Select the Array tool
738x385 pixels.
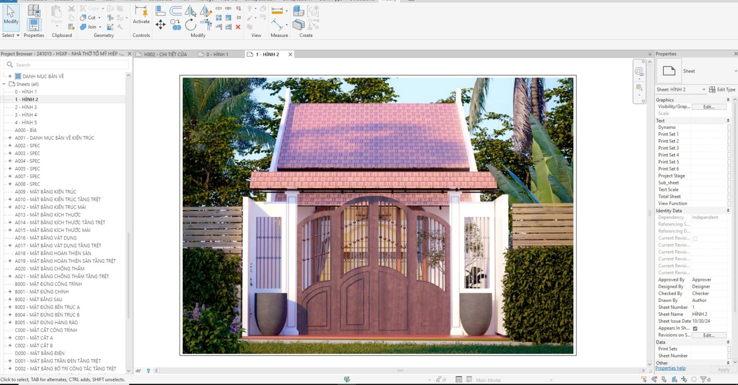pyautogui.click(x=219, y=18)
